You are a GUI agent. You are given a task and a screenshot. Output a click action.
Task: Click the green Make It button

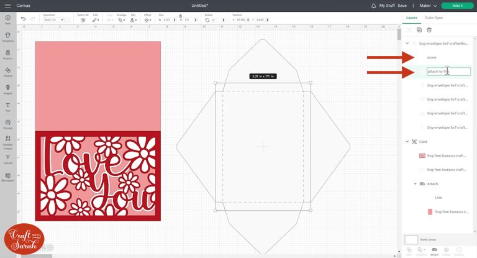pyautogui.click(x=457, y=6)
